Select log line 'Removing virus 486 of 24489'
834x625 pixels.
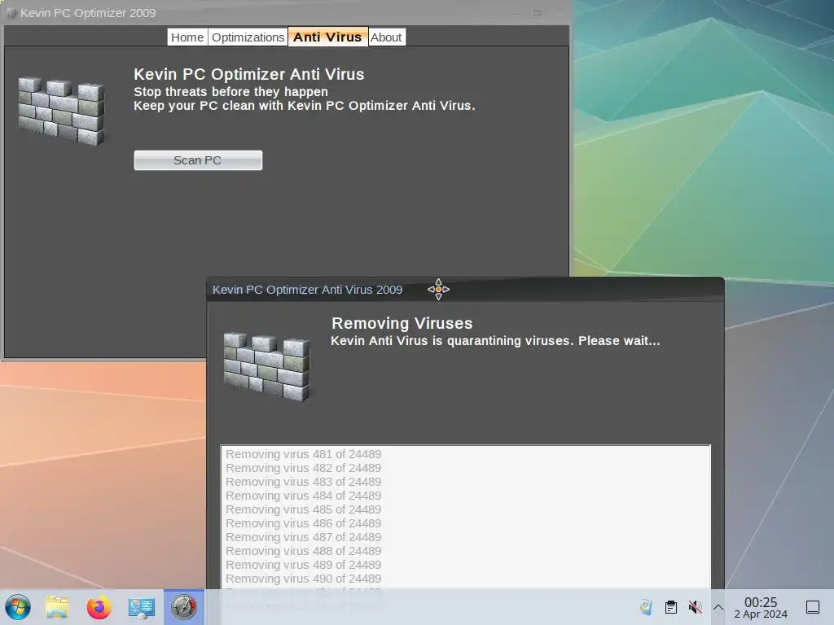(x=303, y=523)
